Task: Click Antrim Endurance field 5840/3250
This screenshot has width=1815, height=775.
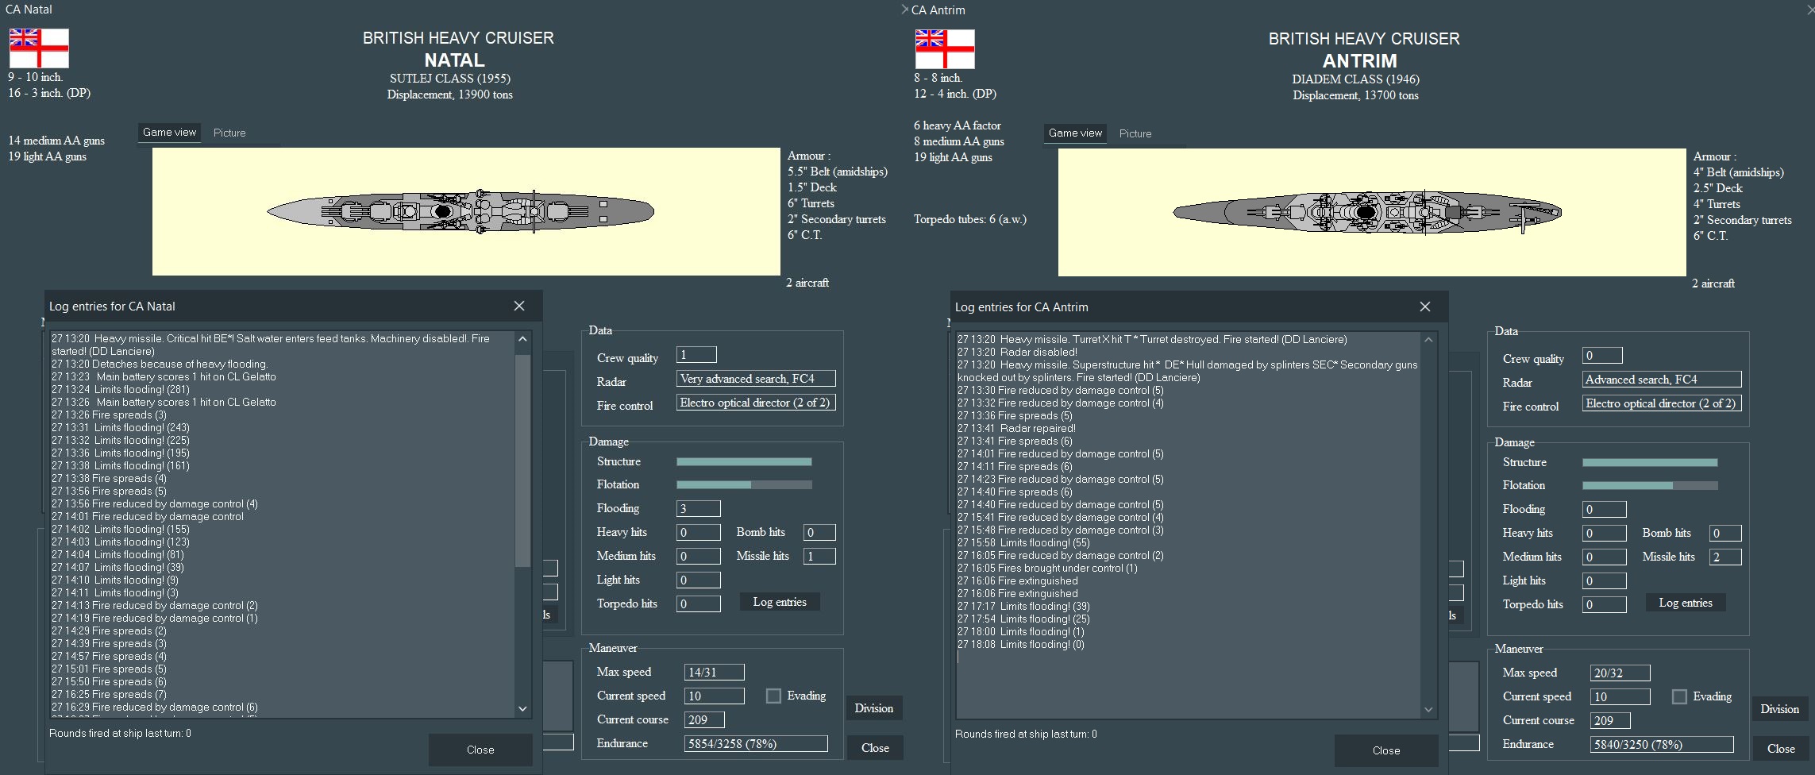Action: pos(1662,744)
